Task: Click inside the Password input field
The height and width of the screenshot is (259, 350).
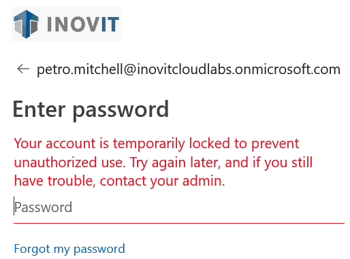Action: pos(179,207)
